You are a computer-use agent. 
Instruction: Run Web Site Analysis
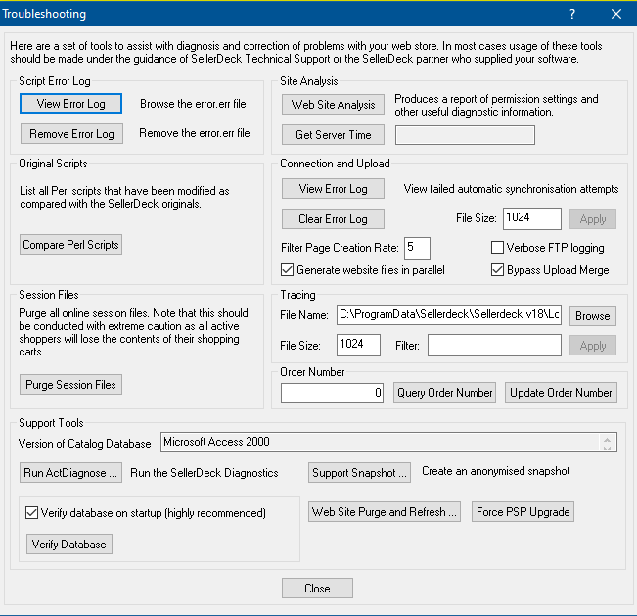333,105
